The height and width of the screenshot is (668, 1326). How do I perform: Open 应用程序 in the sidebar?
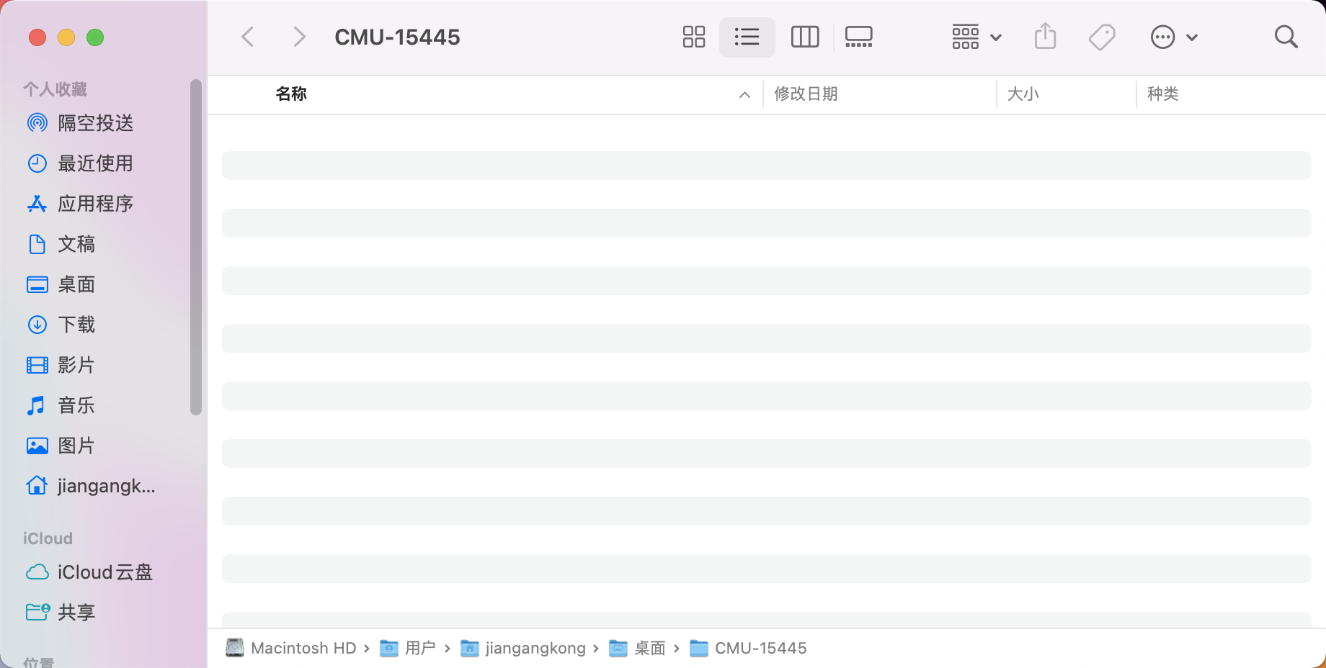[x=96, y=204]
